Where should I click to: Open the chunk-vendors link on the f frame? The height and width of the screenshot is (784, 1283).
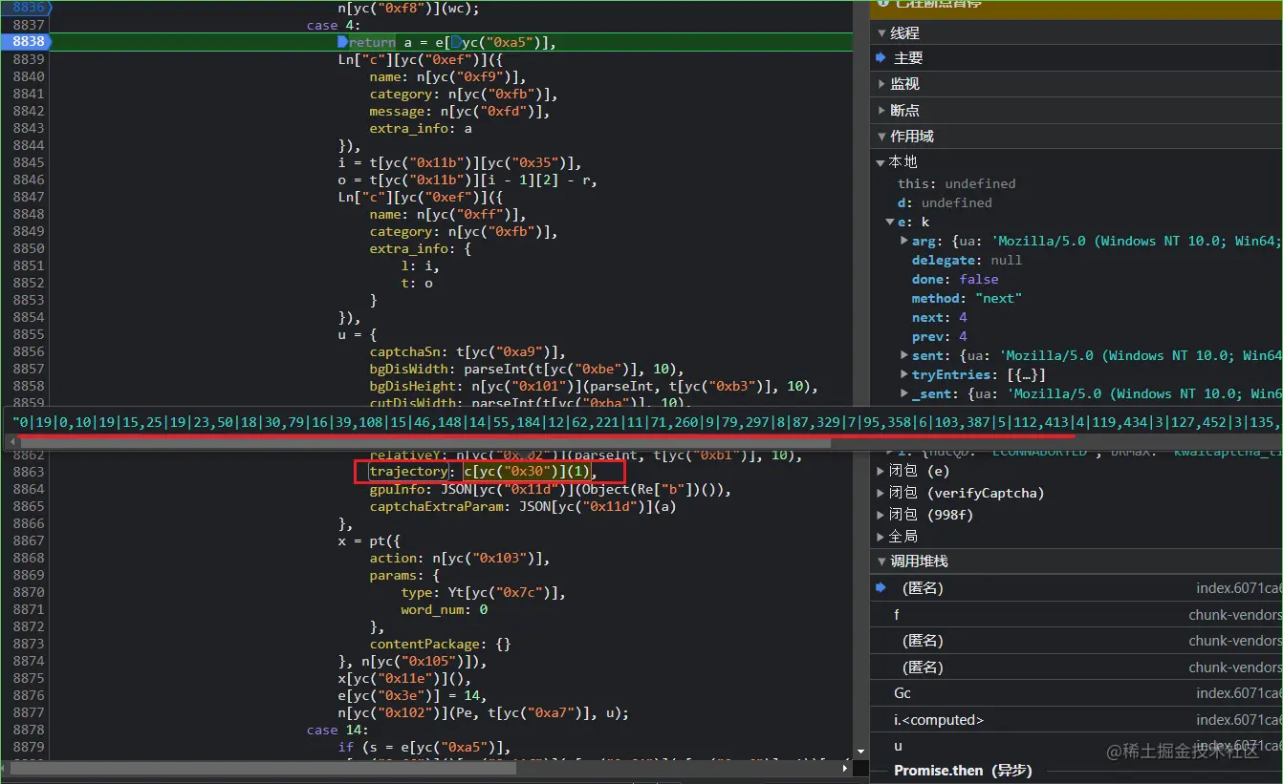(1235, 615)
